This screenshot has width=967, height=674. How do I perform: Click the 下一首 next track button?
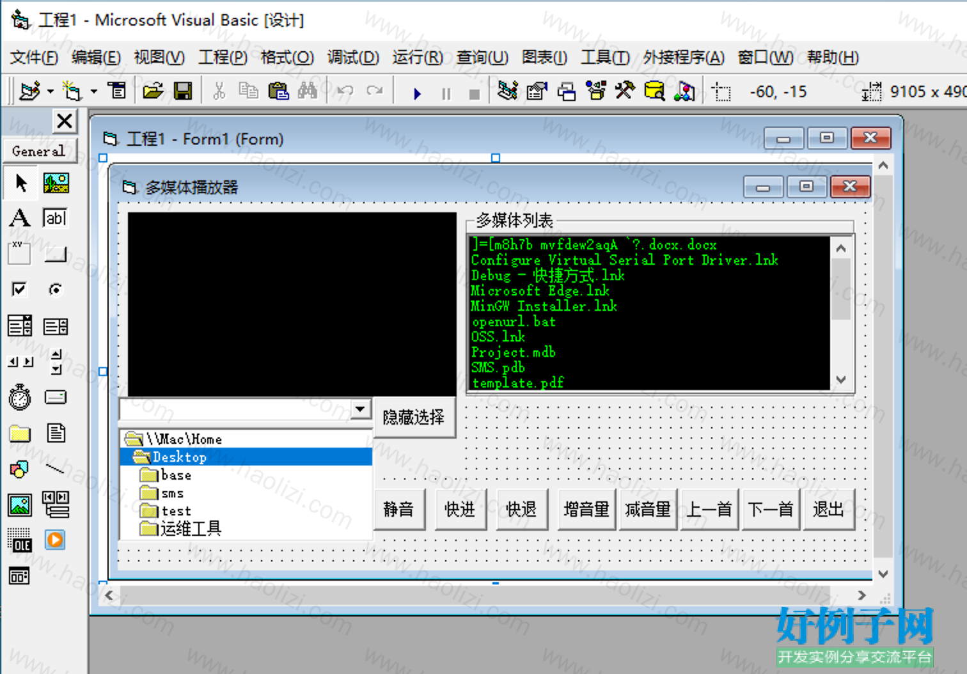pos(771,509)
